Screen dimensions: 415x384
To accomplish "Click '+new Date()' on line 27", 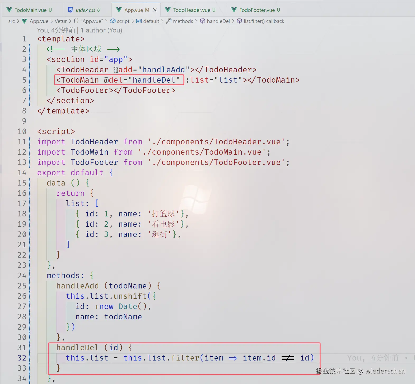I will [x=120, y=306].
